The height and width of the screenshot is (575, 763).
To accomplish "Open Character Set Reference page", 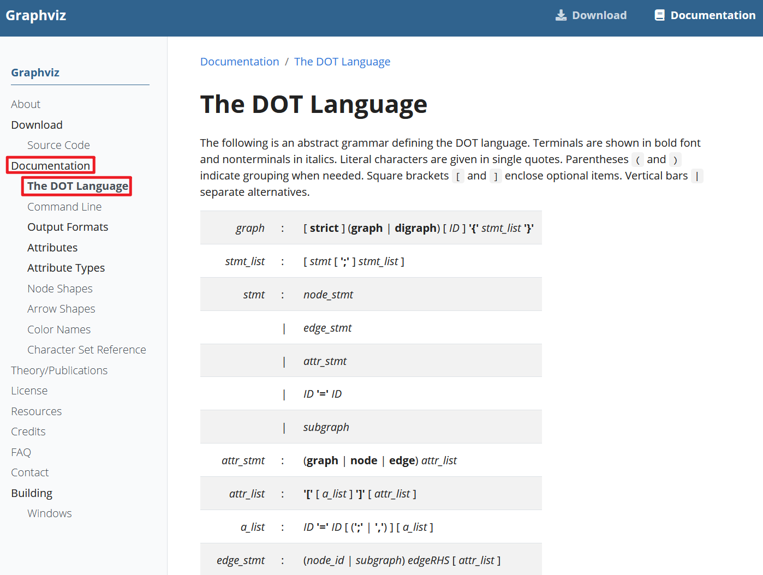I will 87,350.
